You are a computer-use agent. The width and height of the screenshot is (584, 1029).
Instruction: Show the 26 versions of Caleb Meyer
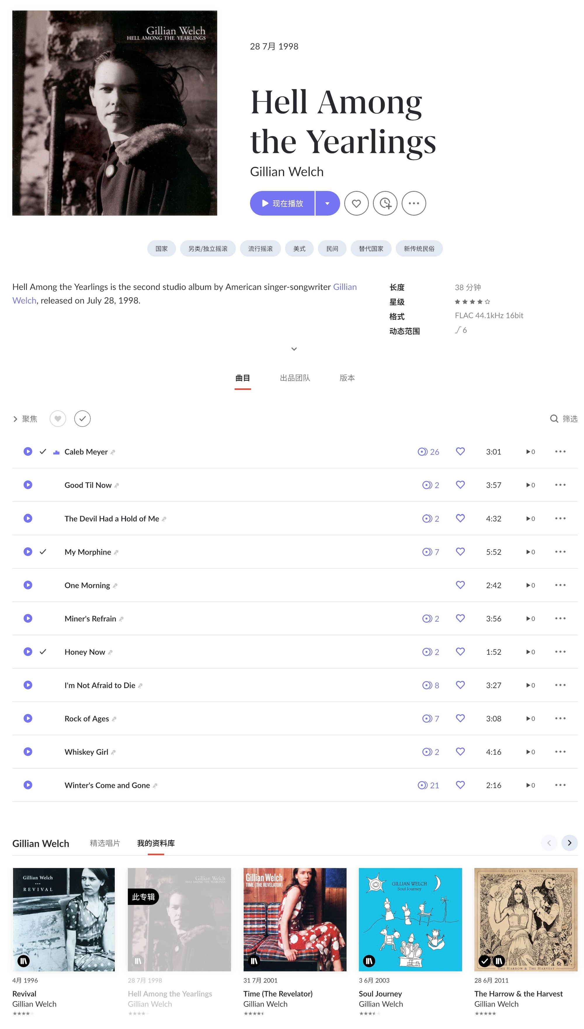click(x=428, y=452)
